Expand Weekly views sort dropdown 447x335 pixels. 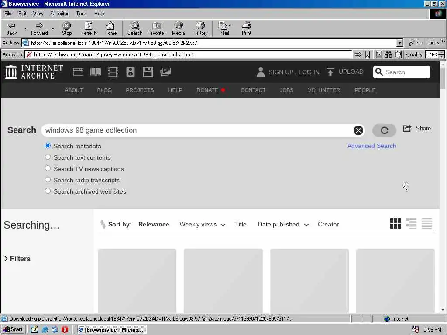tap(223, 225)
